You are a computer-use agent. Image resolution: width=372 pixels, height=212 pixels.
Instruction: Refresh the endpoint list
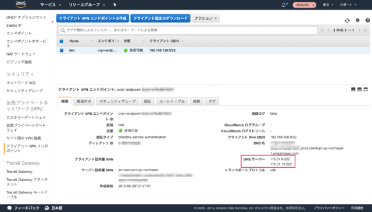pyautogui.click(x=347, y=20)
